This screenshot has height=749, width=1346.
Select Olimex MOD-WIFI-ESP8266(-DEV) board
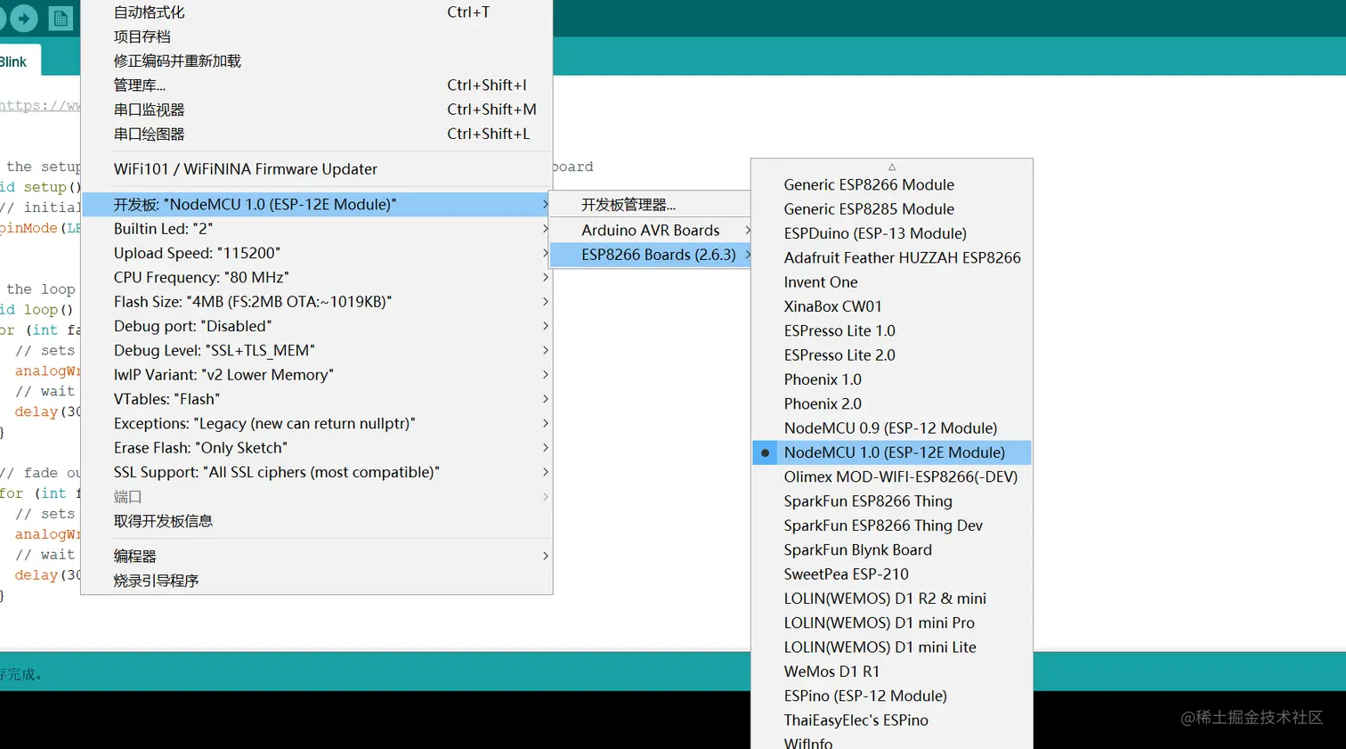pos(892,476)
